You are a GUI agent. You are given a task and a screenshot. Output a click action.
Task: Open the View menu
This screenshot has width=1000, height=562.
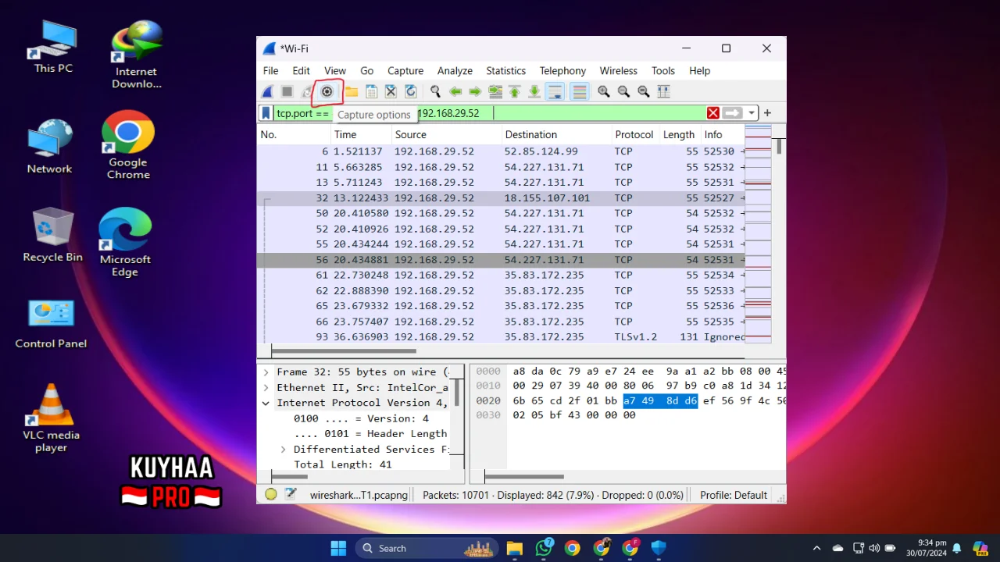[x=335, y=70]
